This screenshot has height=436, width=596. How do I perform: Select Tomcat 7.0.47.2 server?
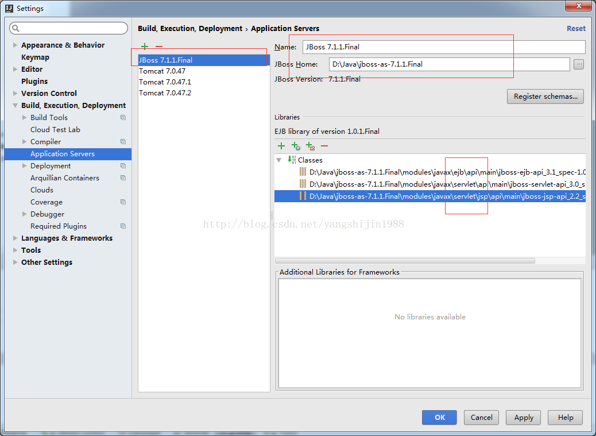(x=204, y=93)
